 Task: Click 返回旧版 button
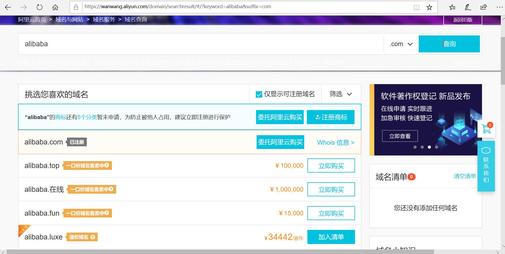tap(463, 20)
